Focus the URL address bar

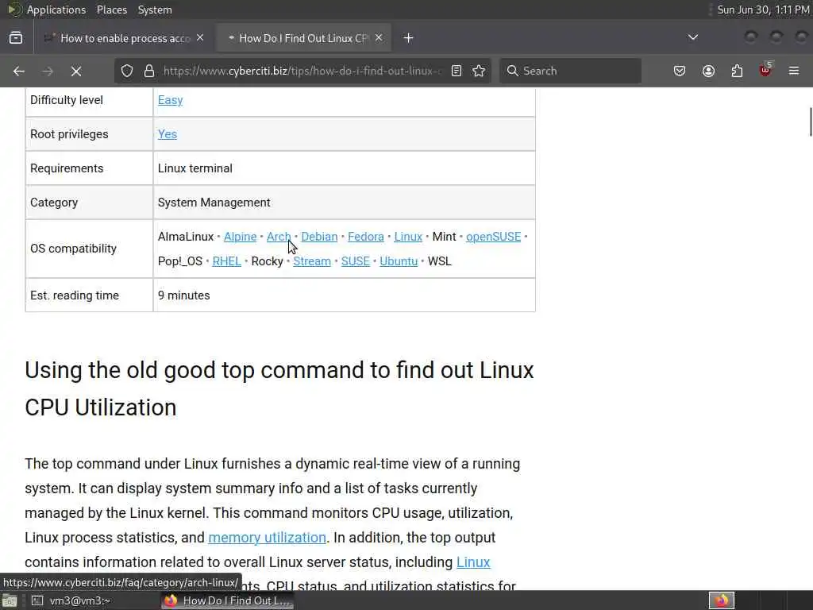(301, 71)
